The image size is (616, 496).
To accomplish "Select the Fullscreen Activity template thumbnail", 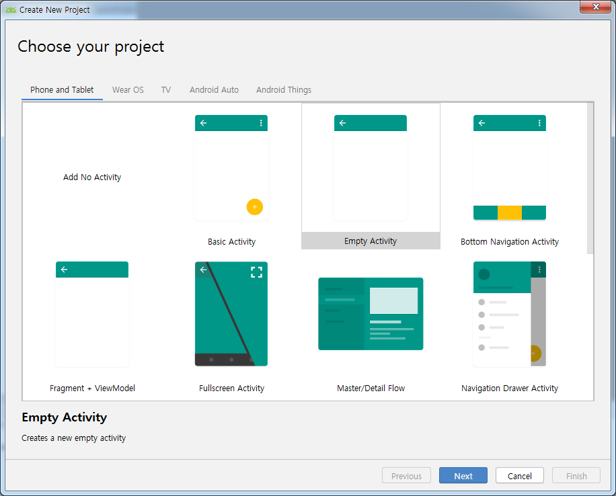I will point(231,314).
